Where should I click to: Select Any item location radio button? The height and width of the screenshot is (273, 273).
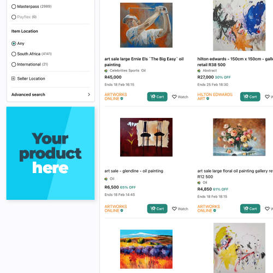point(14,44)
